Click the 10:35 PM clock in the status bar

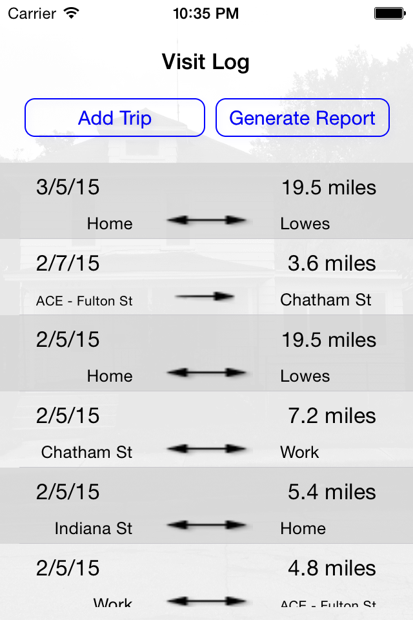click(206, 14)
